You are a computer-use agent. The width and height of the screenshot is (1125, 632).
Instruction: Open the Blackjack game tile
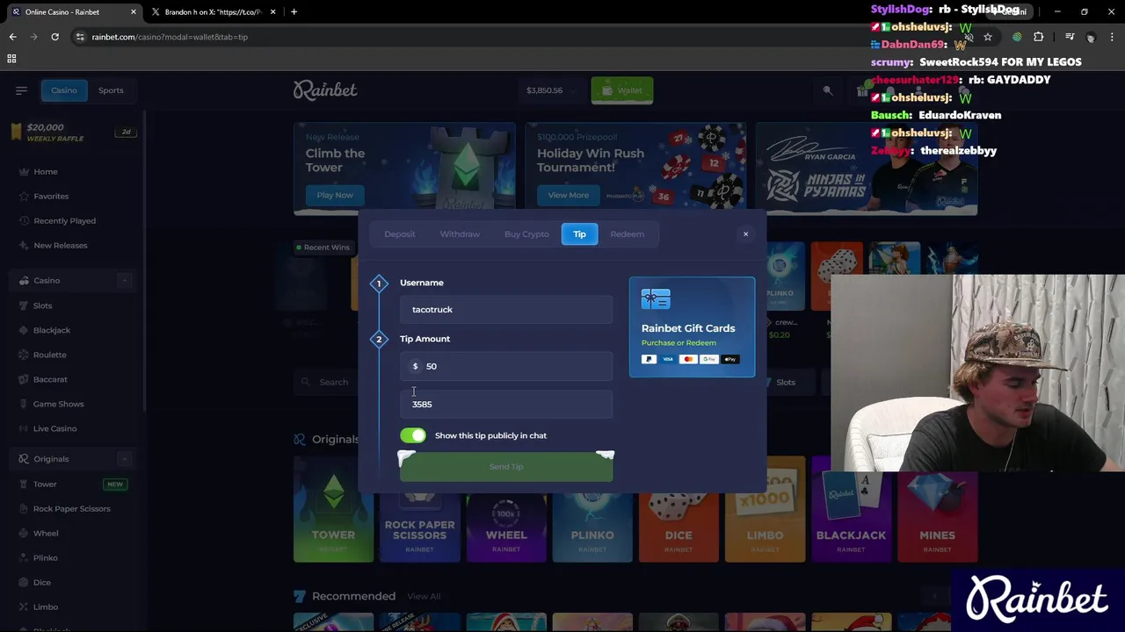pyautogui.click(x=851, y=509)
